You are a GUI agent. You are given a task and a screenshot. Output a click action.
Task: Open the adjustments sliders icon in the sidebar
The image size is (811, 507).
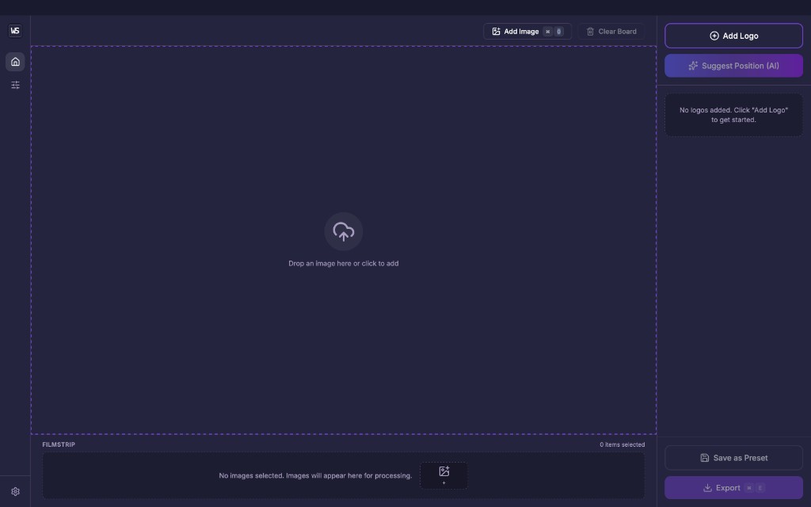[x=15, y=85]
